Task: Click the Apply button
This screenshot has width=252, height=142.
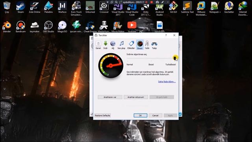Action: (170, 116)
